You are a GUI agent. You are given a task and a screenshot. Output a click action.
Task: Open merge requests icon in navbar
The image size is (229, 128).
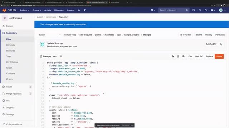click(x=200, y=10)
